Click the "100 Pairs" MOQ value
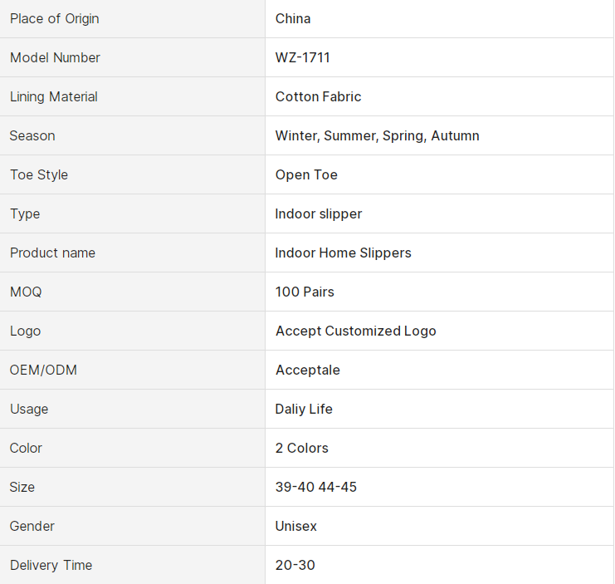Image resolution: width=615 pixels, height=584 pixels. coord(305,292)
